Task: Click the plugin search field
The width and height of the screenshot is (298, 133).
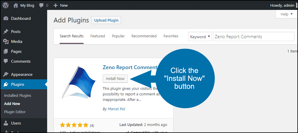Action: click(x=254, y=37)
